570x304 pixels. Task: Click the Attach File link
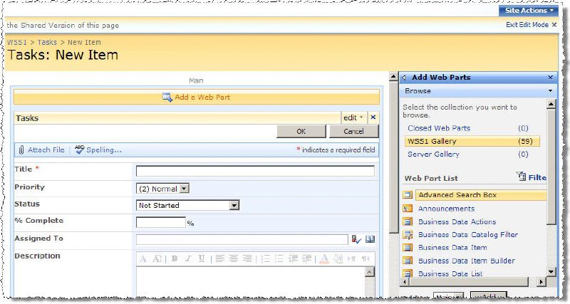tap(46, 150)
